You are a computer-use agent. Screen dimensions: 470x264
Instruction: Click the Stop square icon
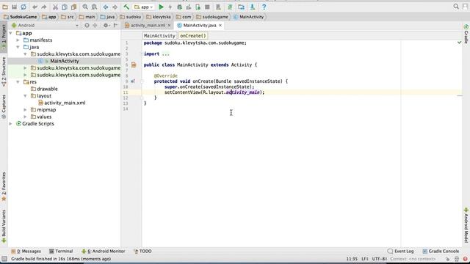pos(207,7)
